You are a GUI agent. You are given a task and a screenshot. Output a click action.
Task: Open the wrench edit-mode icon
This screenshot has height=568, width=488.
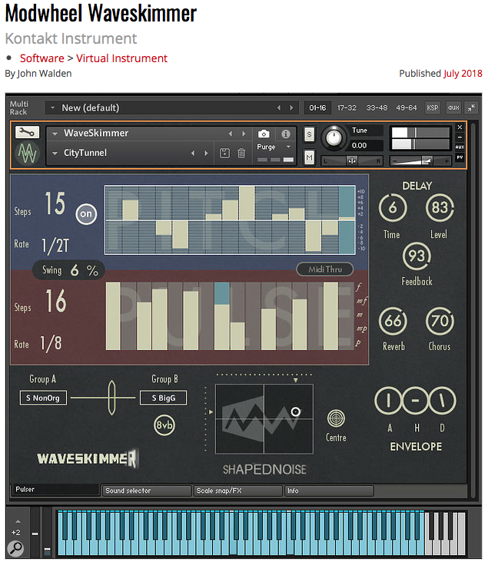click(x=26, y=132)
